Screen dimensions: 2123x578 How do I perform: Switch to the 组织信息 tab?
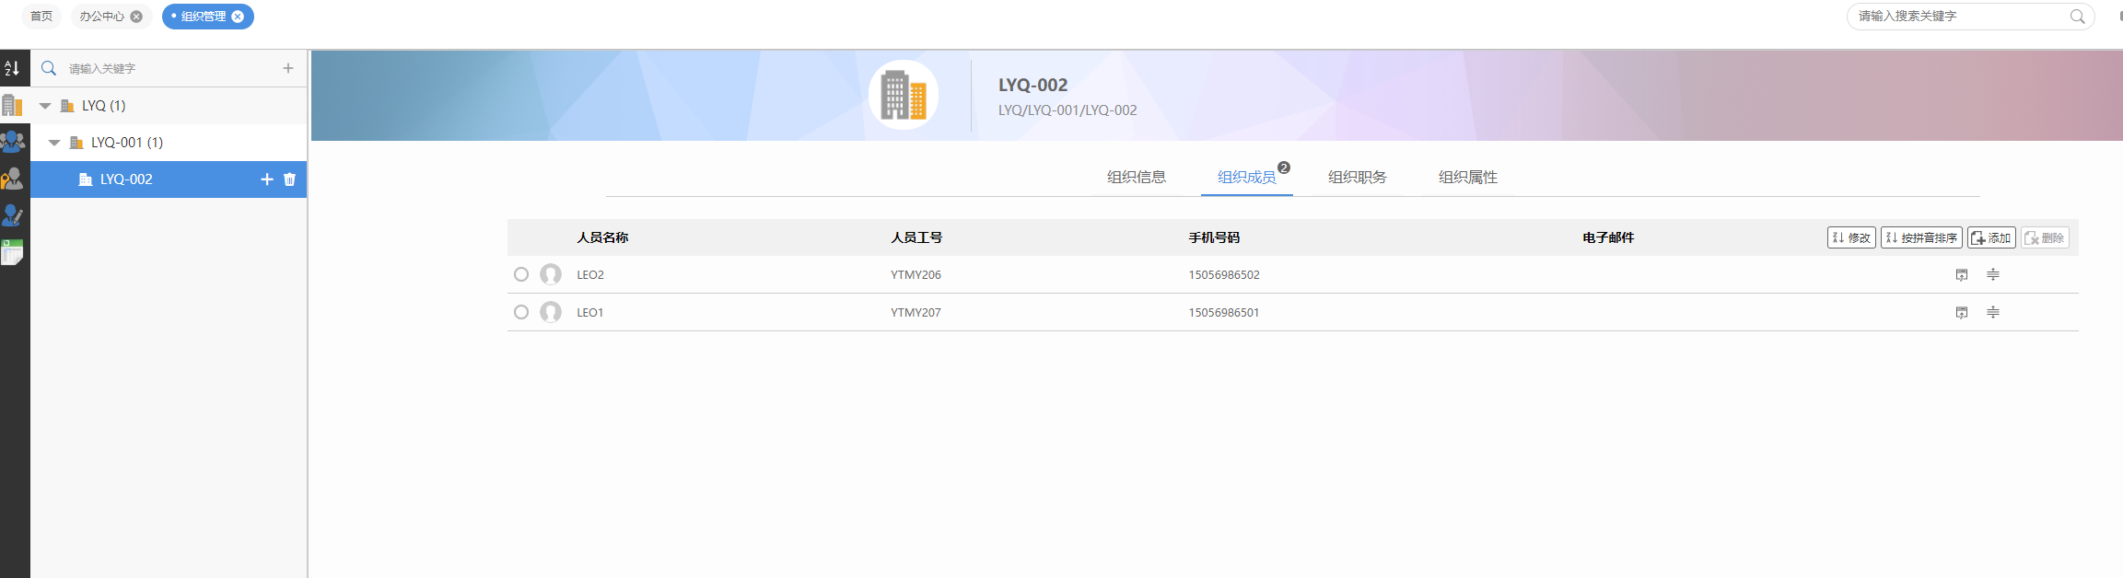tap(1137, 177)
